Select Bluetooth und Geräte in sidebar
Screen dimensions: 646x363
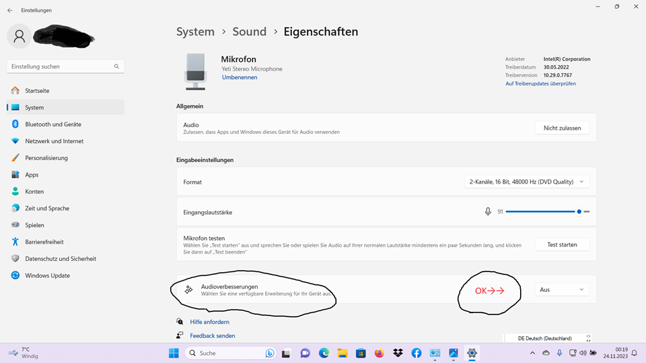[x=53, y=124]
